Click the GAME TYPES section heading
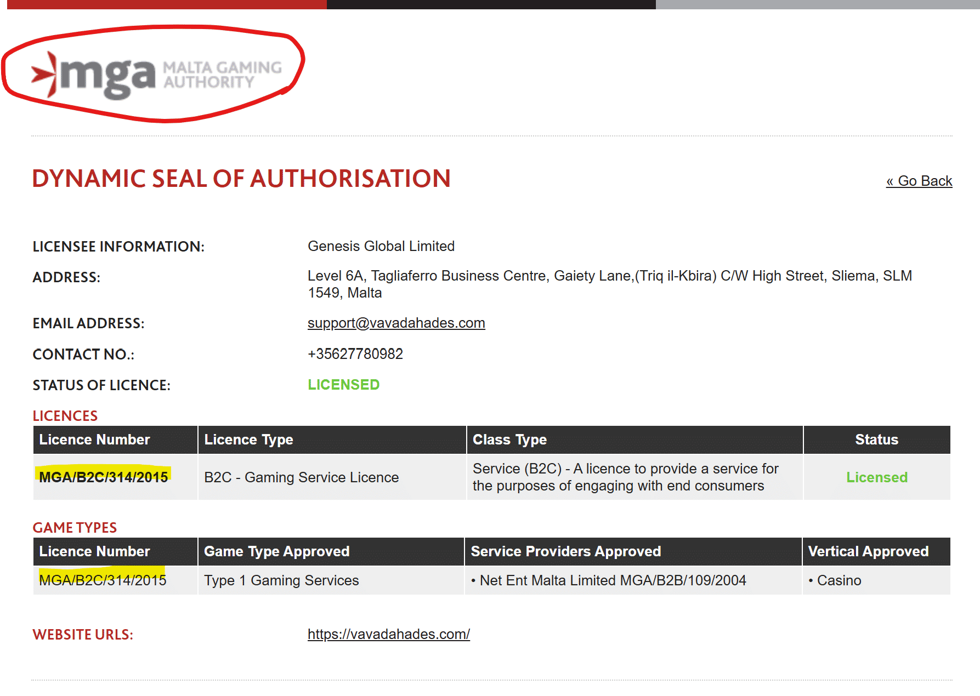980x696 pixels. tap(75, 528)
